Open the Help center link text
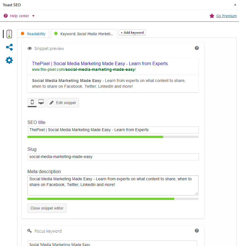The height and width of the screenshot is (246, 239). [x=19, y=16]
